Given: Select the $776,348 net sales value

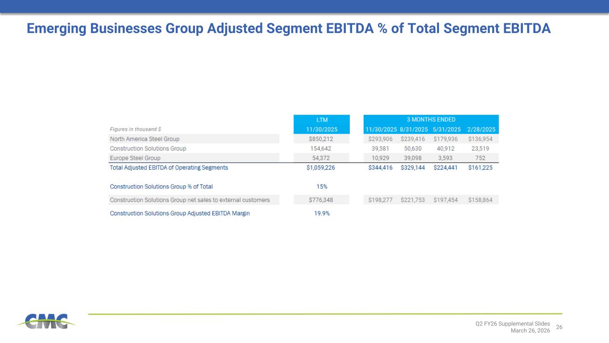Looking at the screenshot, I should click(x=321, y=200).
